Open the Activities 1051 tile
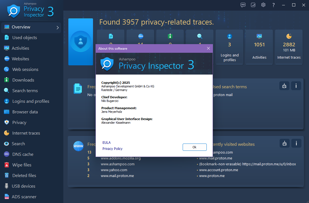This screenshot has height=203, width=309. tap(259, 47)
